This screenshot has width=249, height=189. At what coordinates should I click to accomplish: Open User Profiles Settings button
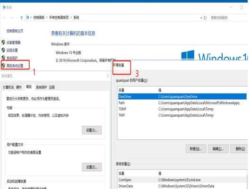92,167
